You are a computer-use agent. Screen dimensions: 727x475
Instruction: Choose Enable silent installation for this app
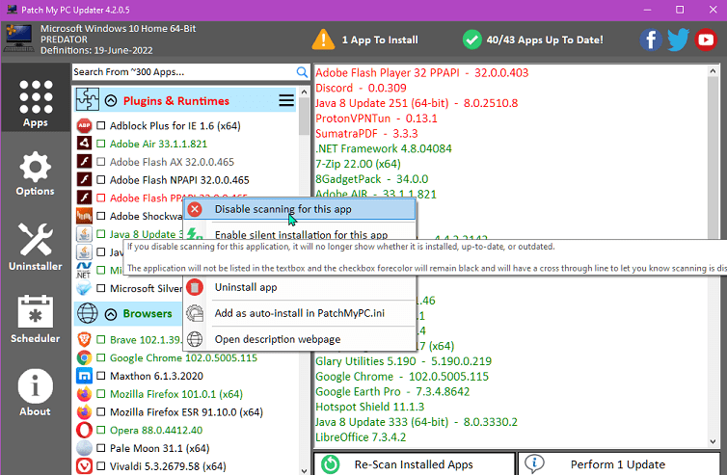(300, 233)
